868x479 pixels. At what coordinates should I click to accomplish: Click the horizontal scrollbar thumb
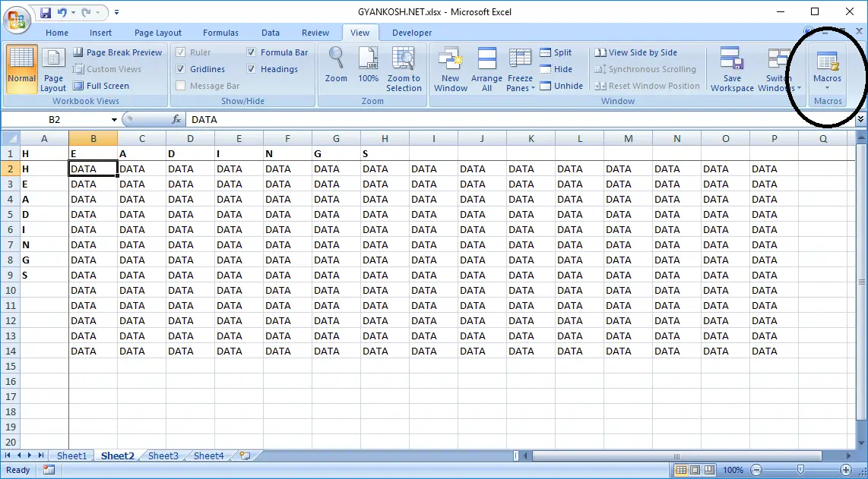[676, 456]
